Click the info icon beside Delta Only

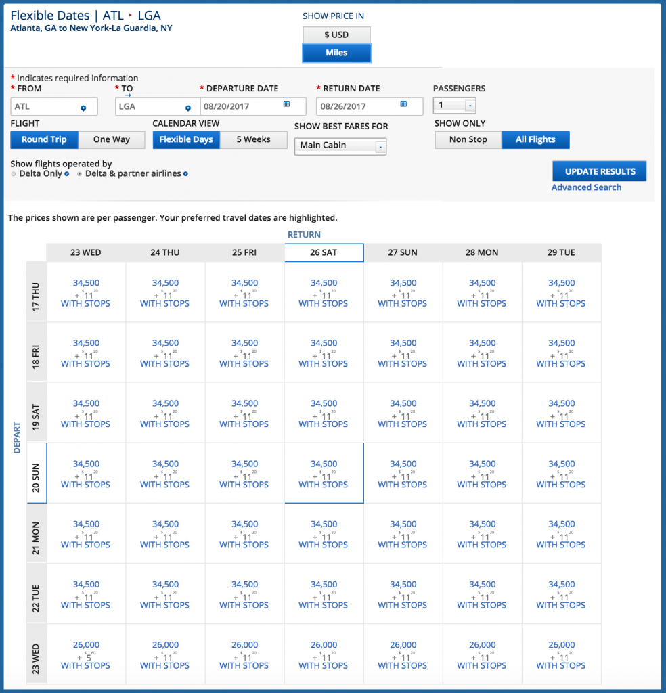(x=67, y=174)
